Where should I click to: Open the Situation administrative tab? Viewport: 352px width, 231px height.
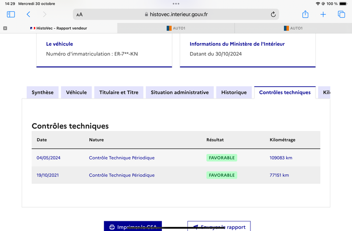point(180,92)
